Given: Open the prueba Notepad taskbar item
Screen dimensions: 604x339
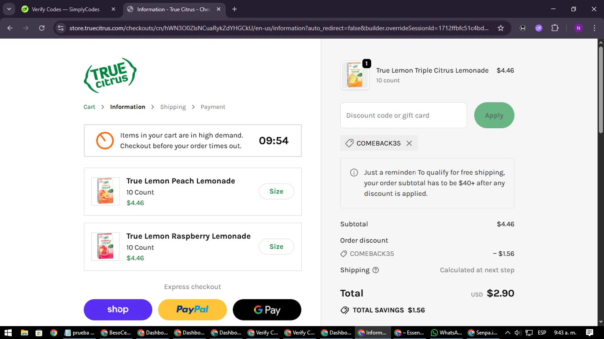Looking at the screenshot, I should click(x=79, y=333).
